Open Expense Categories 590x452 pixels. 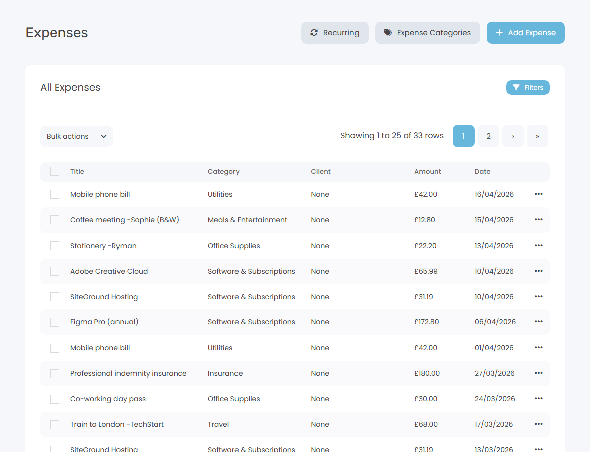[427, 32]
